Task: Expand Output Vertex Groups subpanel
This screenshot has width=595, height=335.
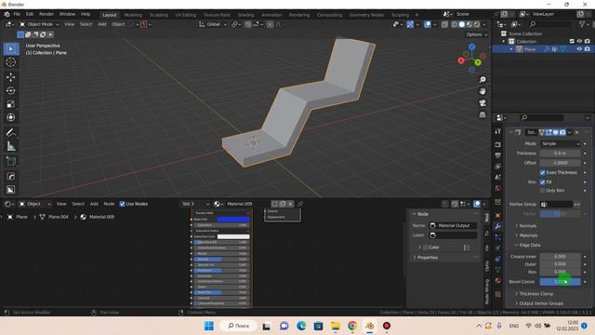Action: coord(540,303)
